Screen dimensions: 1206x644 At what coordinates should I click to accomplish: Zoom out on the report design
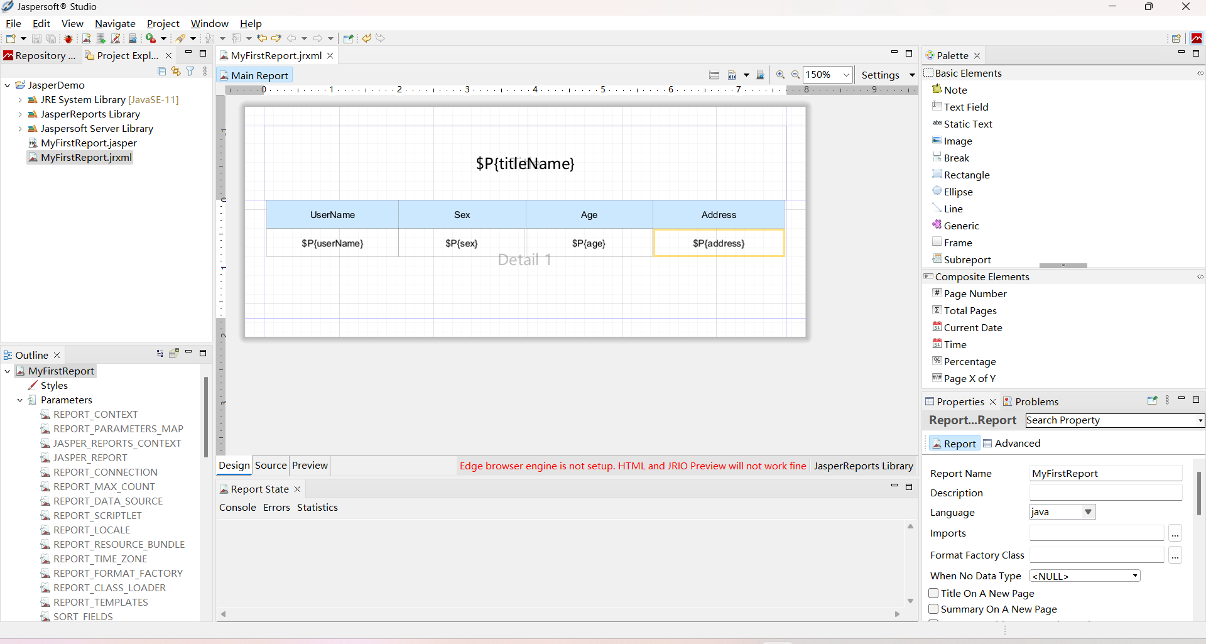795,75
